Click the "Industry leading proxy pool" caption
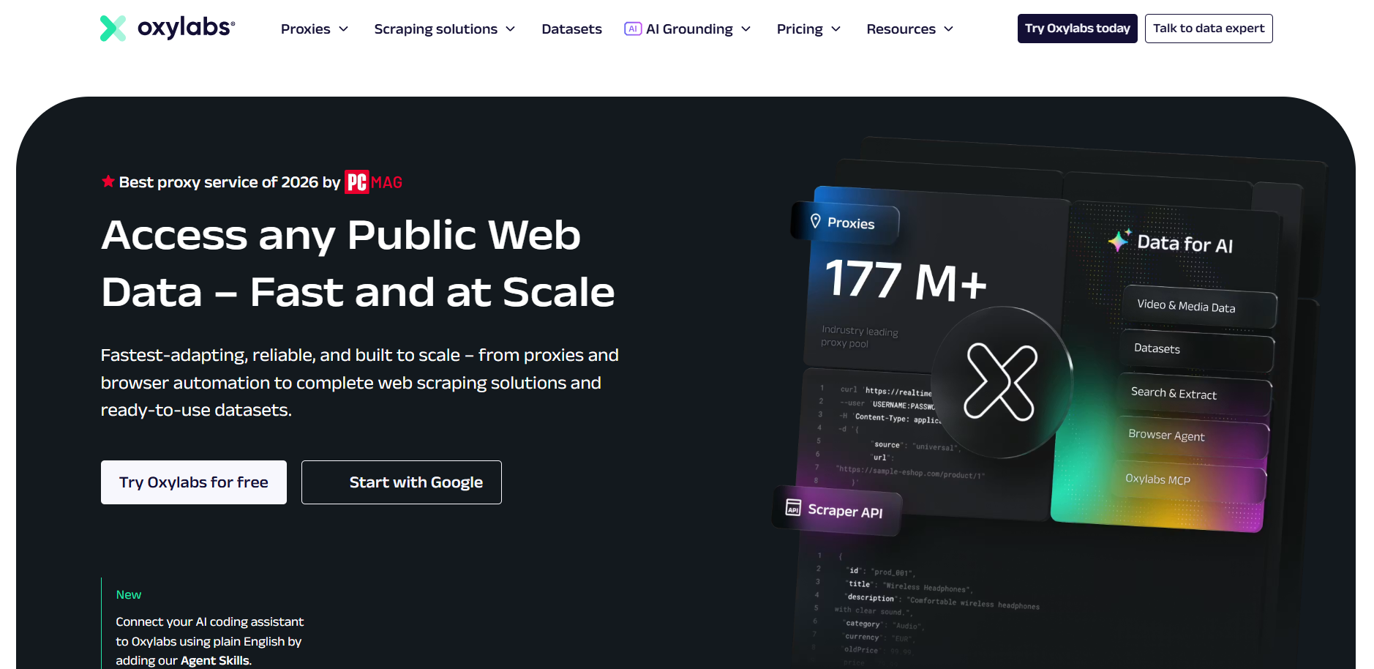The width and height of the screenshot is (1374, 669). coord(860,337)
